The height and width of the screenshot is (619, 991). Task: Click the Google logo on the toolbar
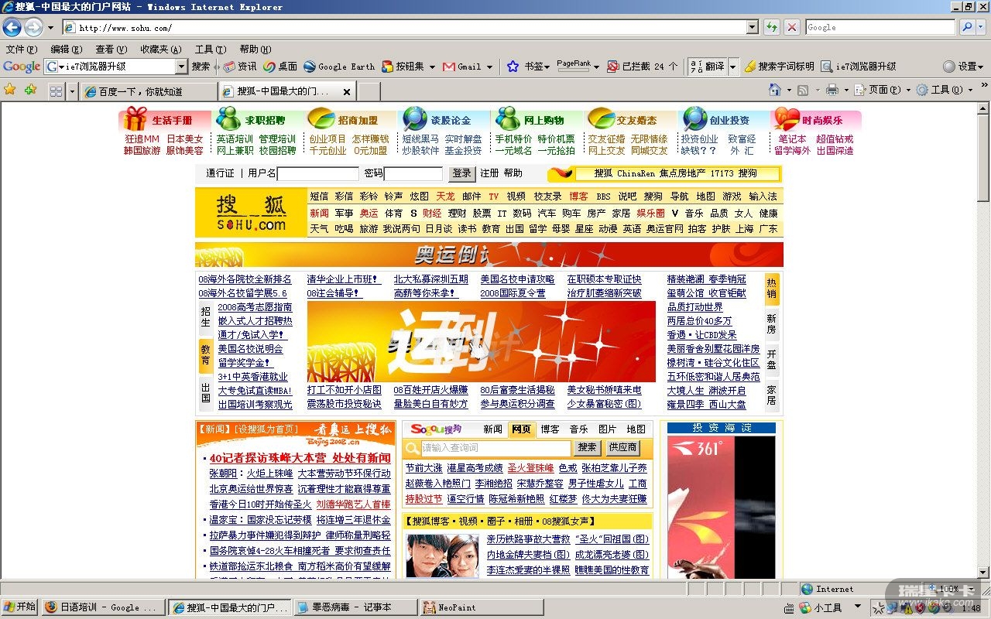point(22,67)
